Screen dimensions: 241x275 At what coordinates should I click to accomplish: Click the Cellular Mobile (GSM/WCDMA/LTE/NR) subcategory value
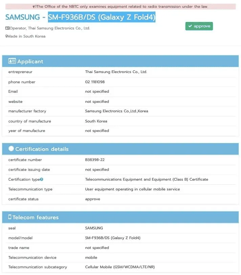120,267
